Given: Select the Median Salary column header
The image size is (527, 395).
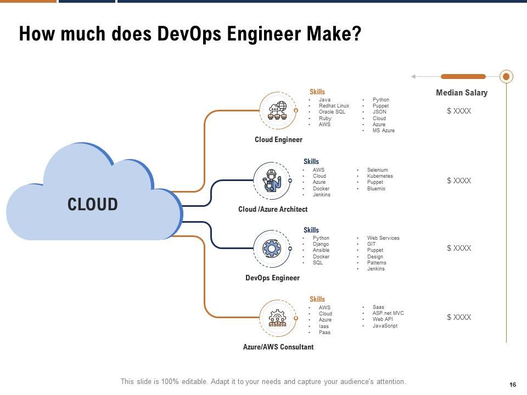Looking at the screenshot, I should pos(462,93).
